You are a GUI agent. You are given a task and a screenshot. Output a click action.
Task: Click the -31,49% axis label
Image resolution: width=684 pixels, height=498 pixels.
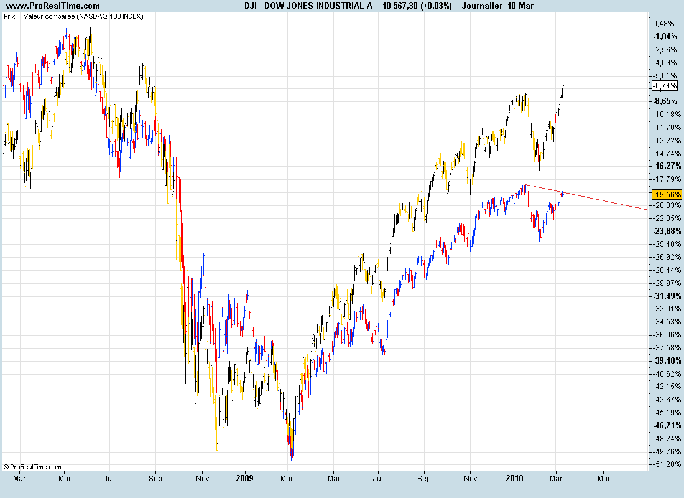667,296
